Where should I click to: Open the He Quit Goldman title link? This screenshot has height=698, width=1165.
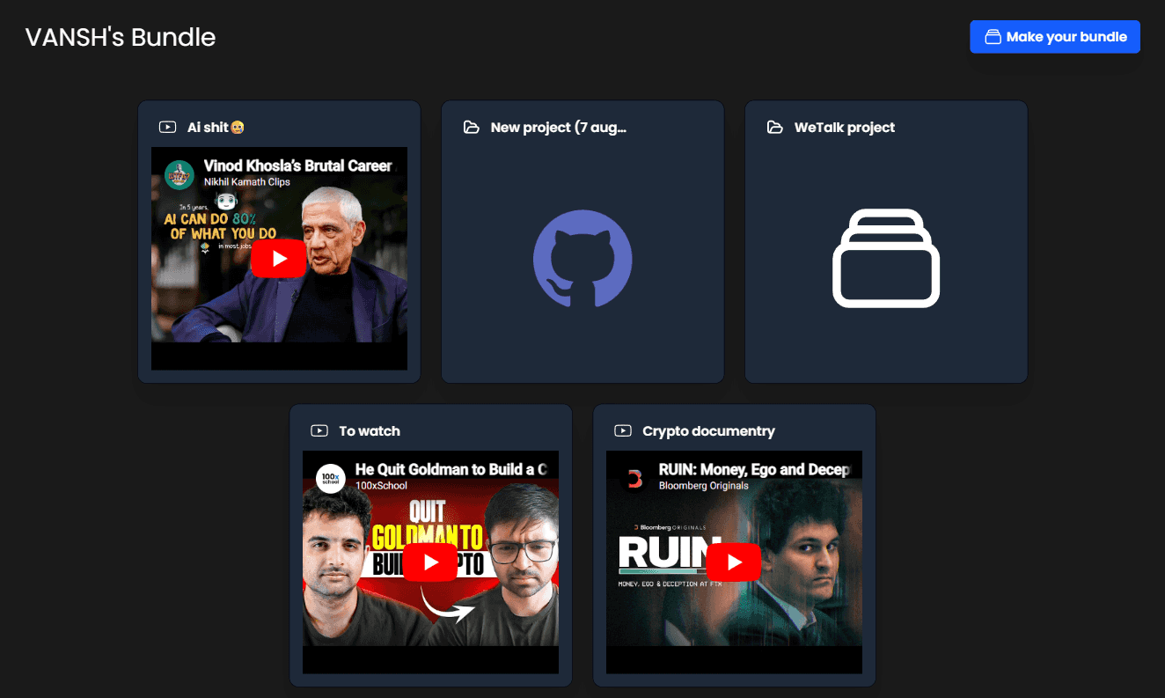pos(451,469)
